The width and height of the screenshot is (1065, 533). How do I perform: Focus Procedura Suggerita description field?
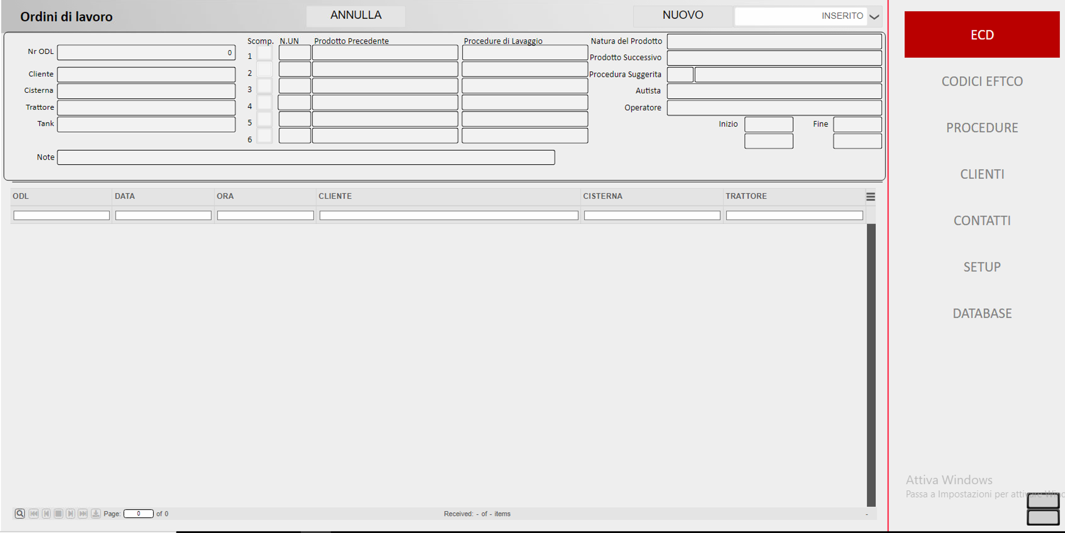click(788, 74)
